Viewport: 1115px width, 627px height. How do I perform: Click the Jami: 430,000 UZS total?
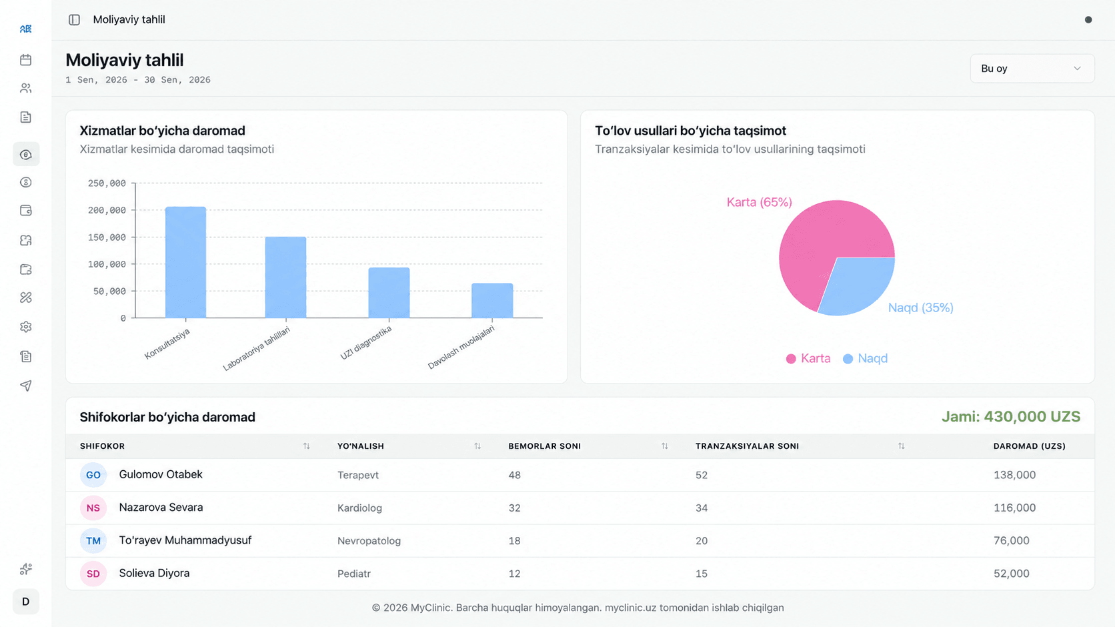(1011, 417)
